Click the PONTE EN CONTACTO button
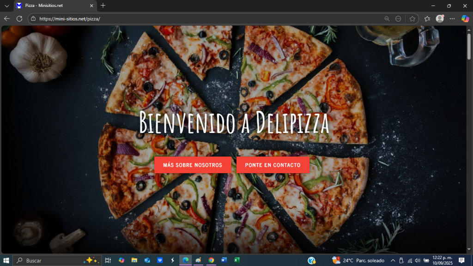The image size is (473, 266). tap(273, 165)
